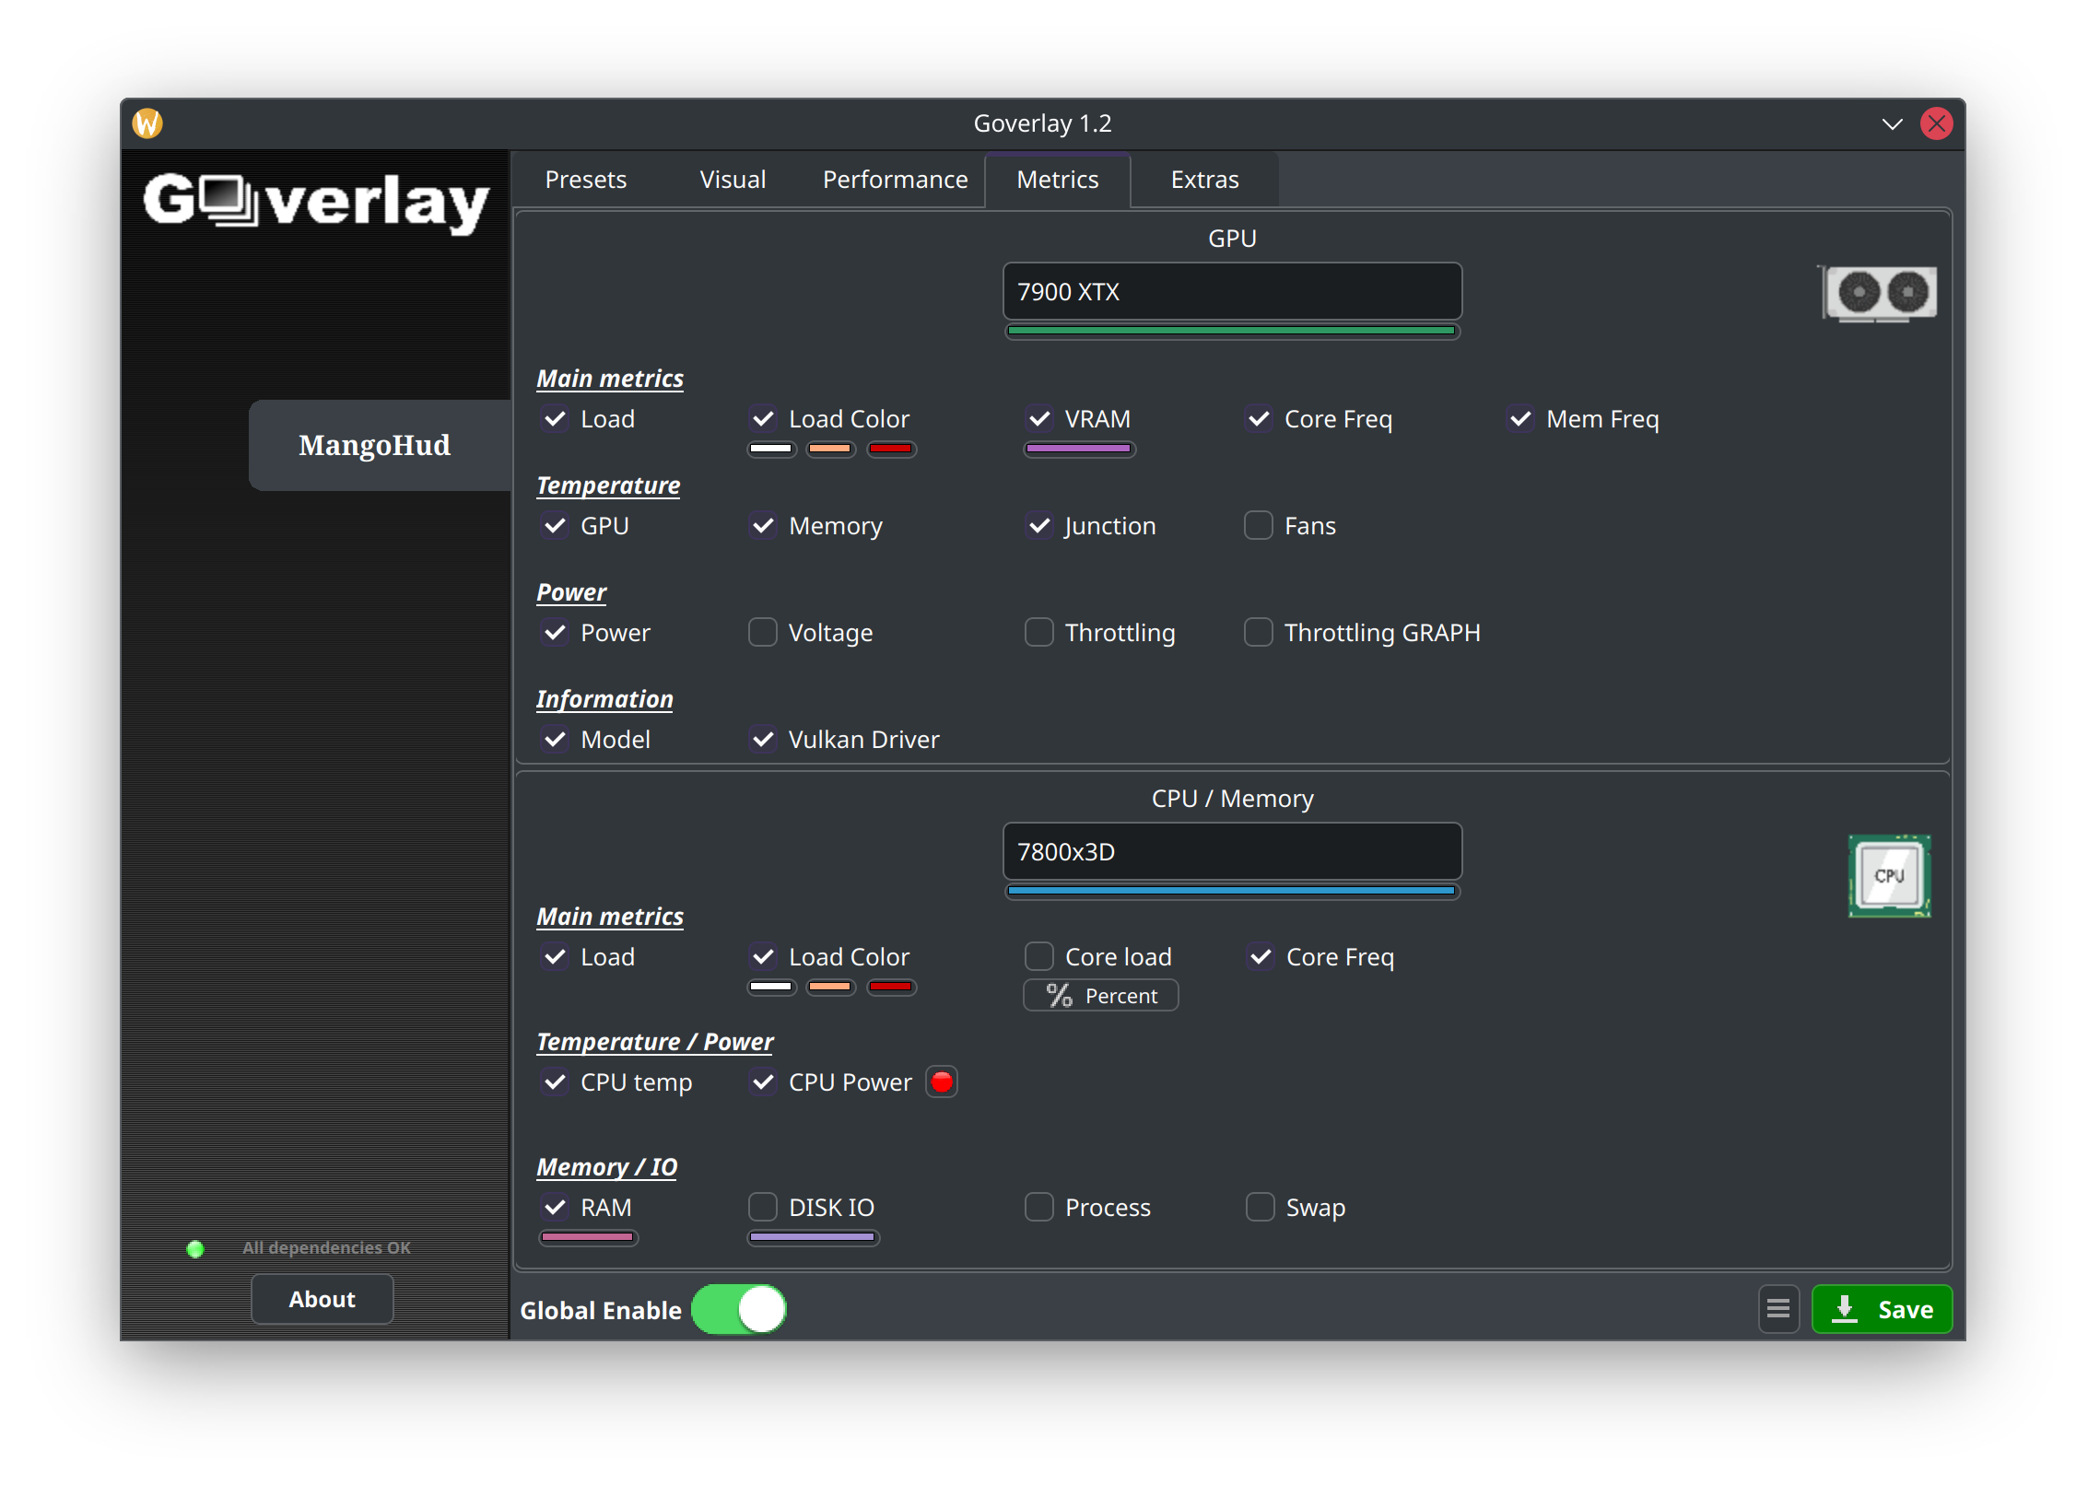Screen dimensions: 2088x1485
Task: Change the blue CPU name color bar
Action: (x=1232, y=891)
